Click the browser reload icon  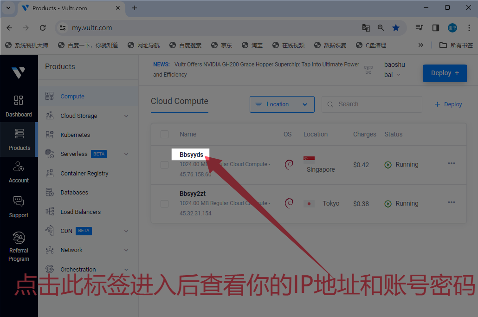coord(43,28)
